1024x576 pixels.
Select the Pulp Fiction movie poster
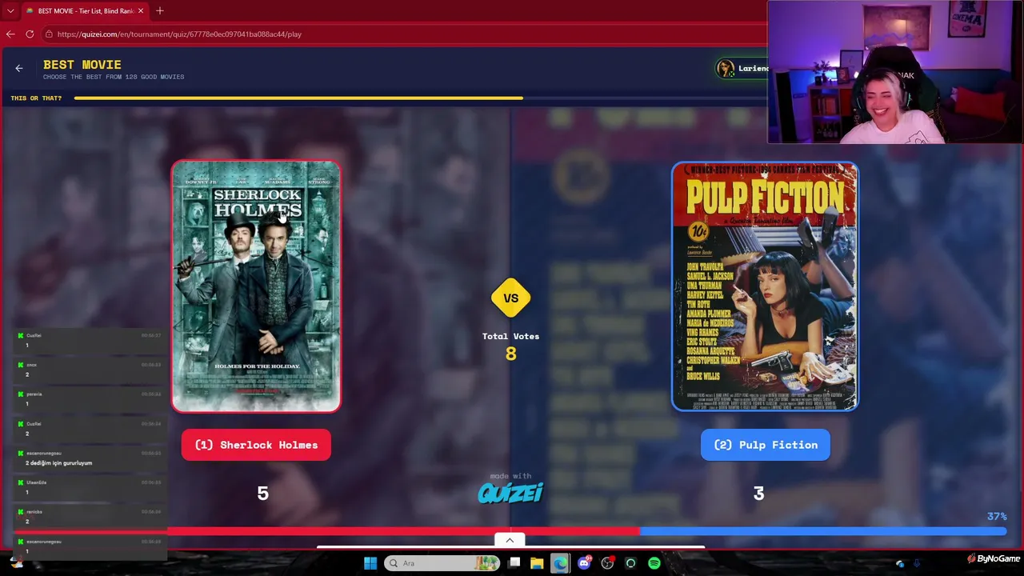(x=765, y=286)
